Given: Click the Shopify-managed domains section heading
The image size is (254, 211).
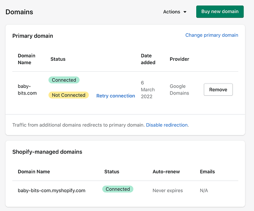Looking at the screenshot, I should 47,151.
